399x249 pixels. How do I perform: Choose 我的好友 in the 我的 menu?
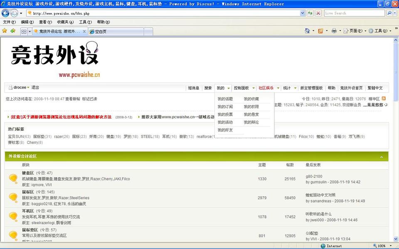[x=225, y=130]
